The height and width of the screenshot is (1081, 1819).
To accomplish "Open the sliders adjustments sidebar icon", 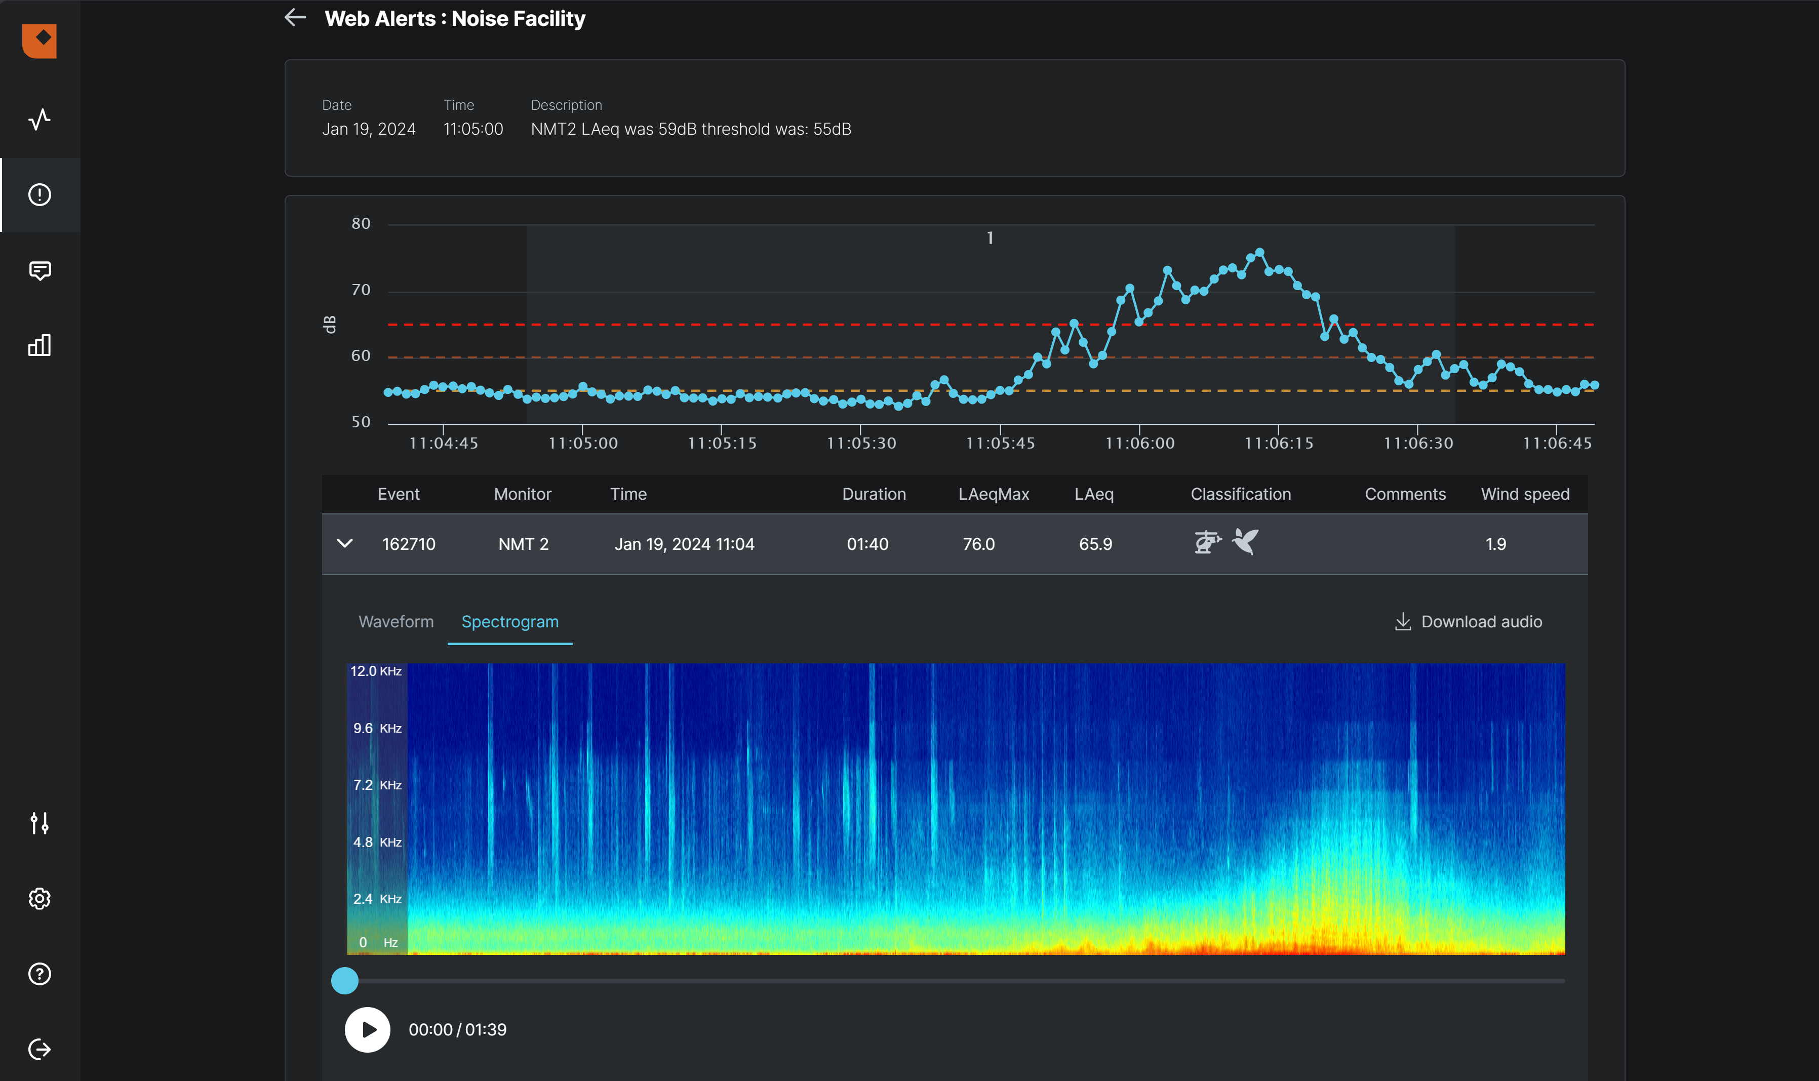I will tap(39, 823).
